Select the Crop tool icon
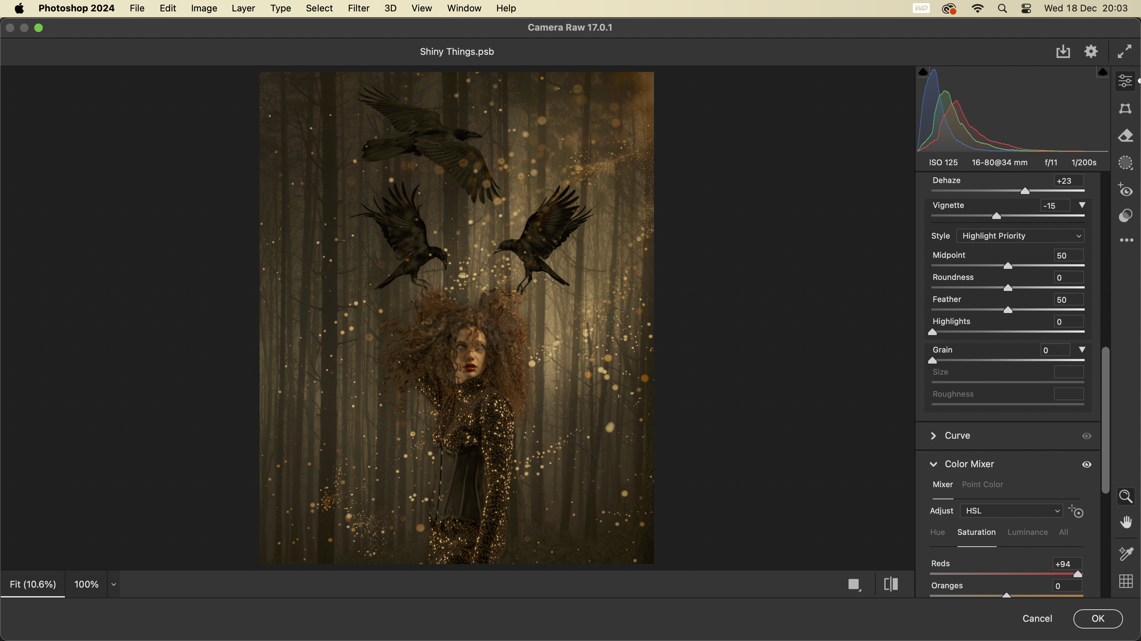The image size is (1141, 641). (1126, 108)
